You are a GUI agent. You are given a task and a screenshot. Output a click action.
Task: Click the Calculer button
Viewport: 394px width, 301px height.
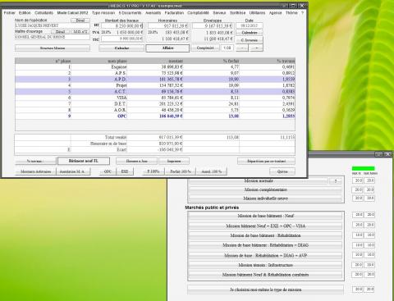click(121, 48)
